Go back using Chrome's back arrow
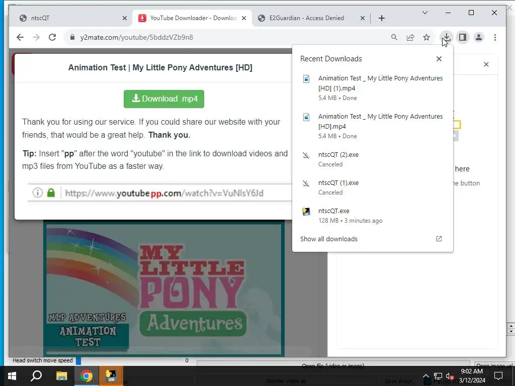The height and width of the screenshot is (386, 515). [x=20, y=37]
